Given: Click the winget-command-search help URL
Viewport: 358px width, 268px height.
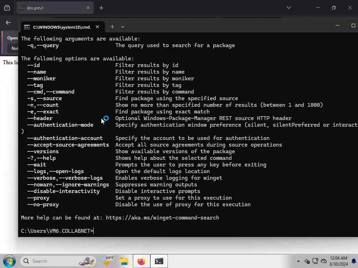Looking at the screenshot, I should 162,218.
